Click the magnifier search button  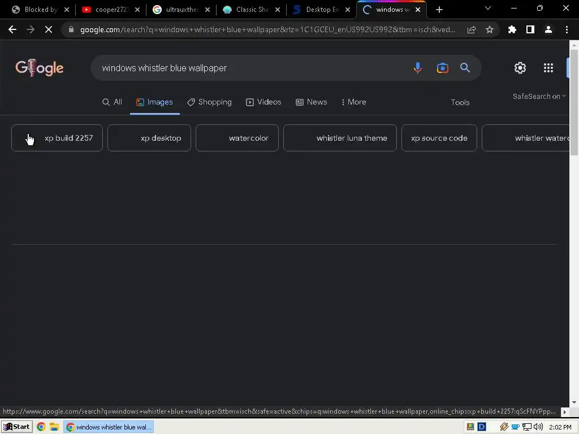[x=465, y=68]
